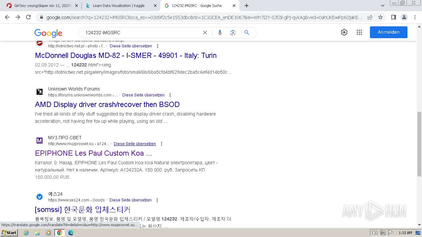This screenshot has width=422, height=237.
Task: Open a new browser tab
Action: click(247, 6)
